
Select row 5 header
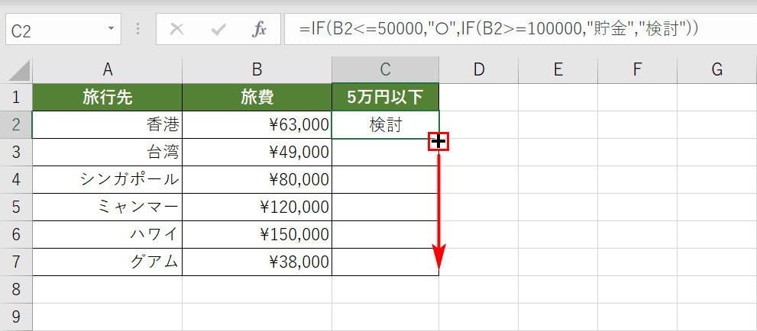click(x=16, y=207)
